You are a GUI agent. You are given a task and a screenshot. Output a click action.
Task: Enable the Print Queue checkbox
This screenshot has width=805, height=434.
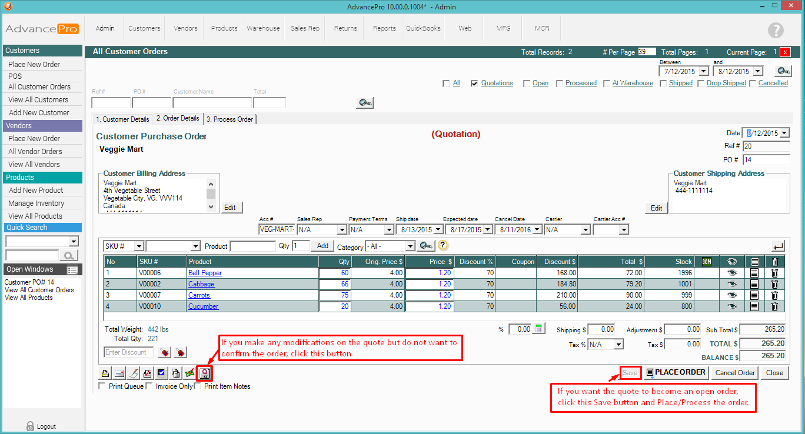102,386
